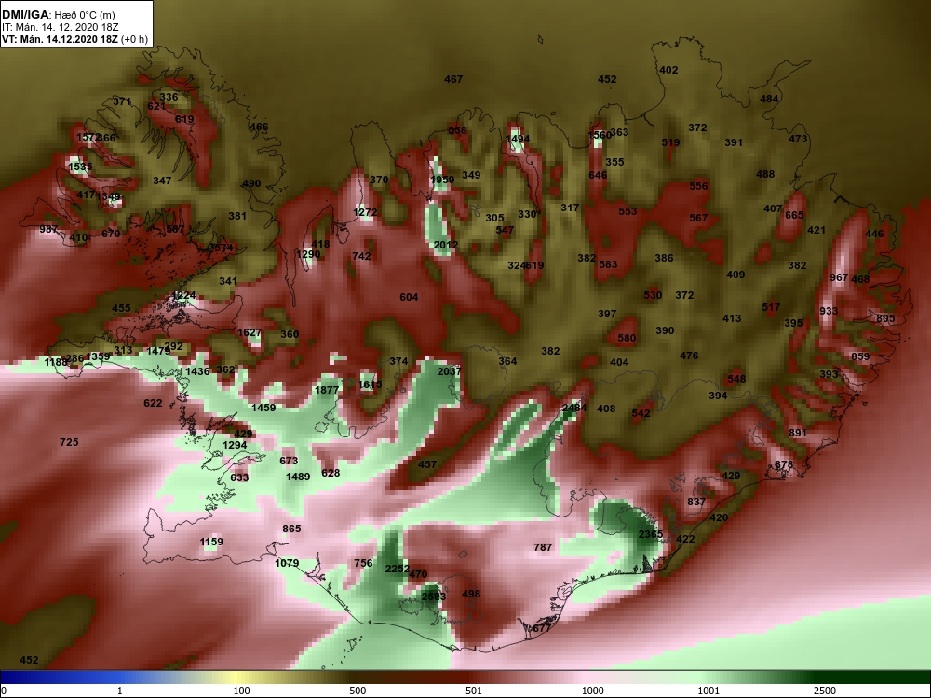Viewport: 931px width, 698px height.
Task: Click map value 1489
Action: (x=298, y=477)
